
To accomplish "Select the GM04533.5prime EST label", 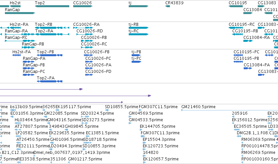I will 146,120.
